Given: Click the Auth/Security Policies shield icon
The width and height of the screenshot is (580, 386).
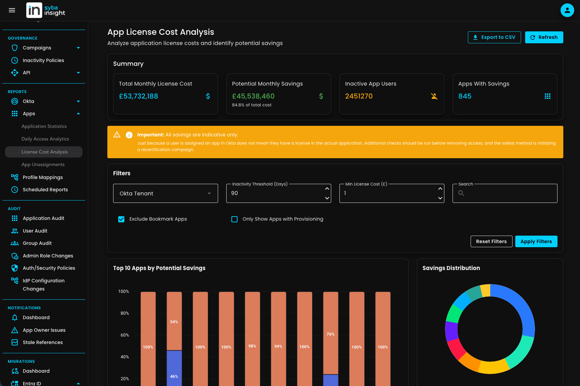Looking at the screenshot, I should 15,268.
